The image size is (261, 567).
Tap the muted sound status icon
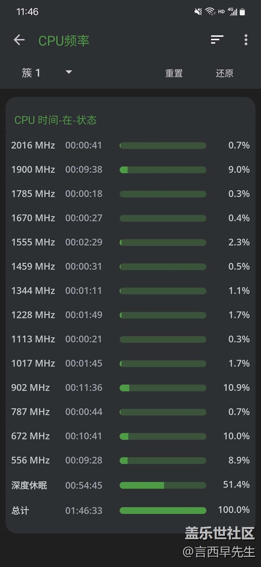tap(198, 12)
